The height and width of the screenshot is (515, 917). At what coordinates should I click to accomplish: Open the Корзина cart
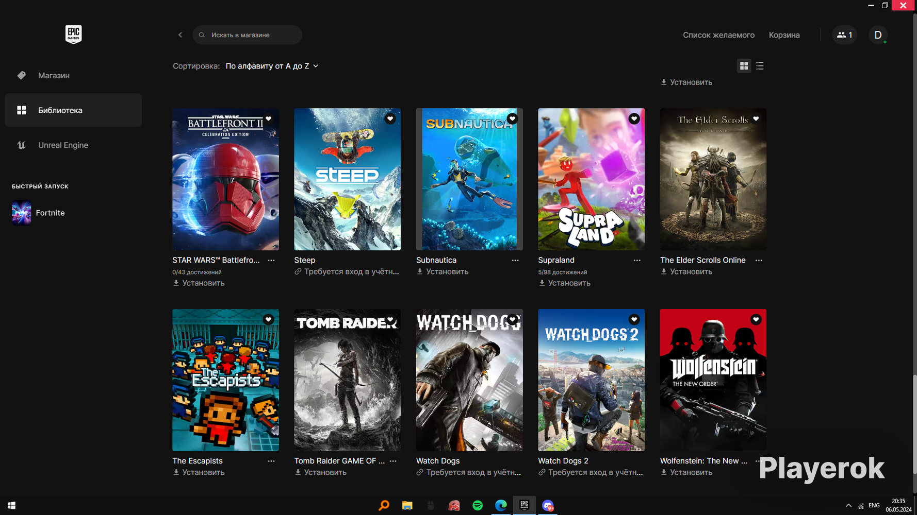pyautogui.click(x=784, y=35)
